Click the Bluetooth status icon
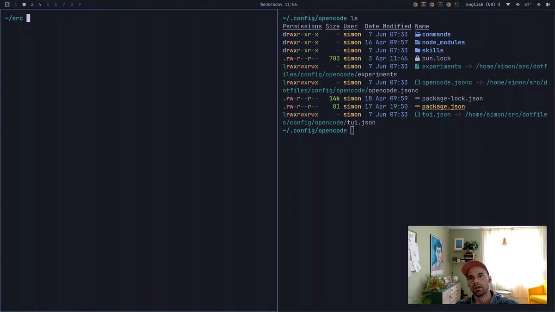 [499, 5]
